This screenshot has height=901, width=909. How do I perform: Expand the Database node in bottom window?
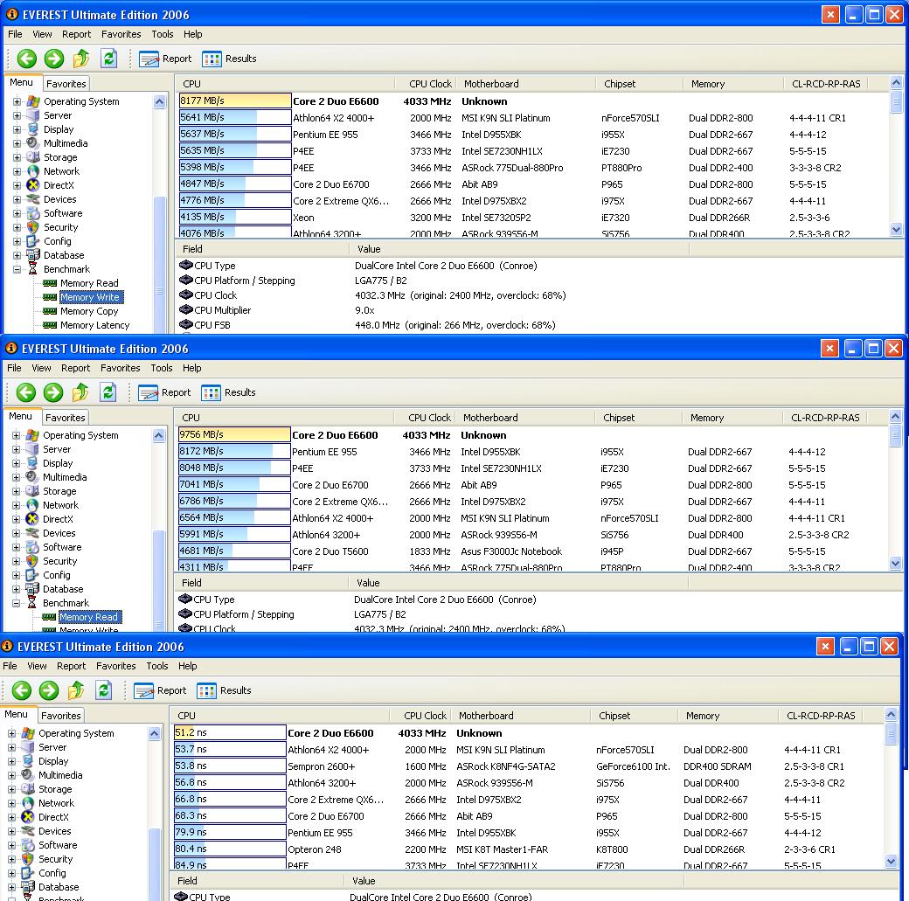[11, 887]
